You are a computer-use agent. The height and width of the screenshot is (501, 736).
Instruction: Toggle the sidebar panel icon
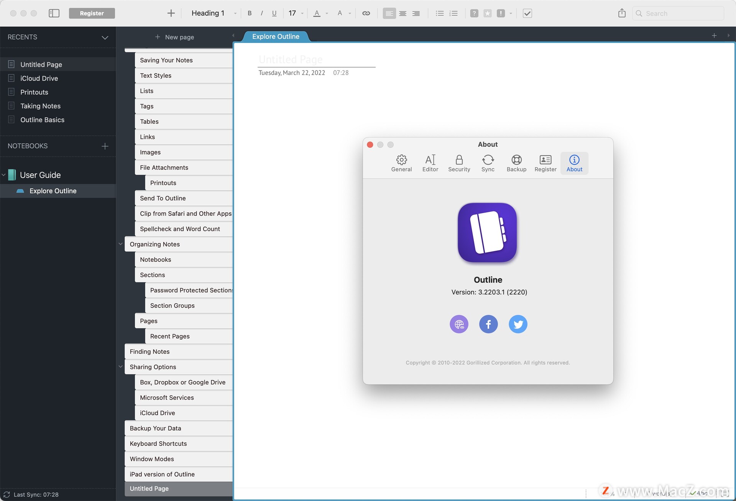pyautogui.click(x=54, y=13)
